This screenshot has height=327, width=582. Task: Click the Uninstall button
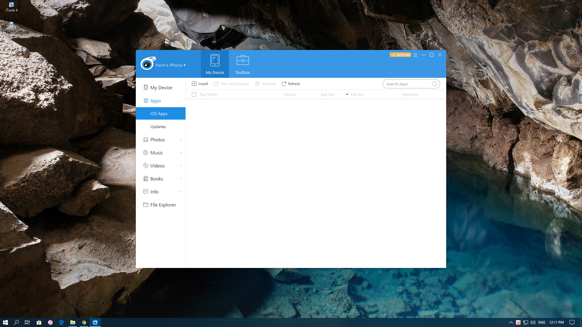point(265,84)
